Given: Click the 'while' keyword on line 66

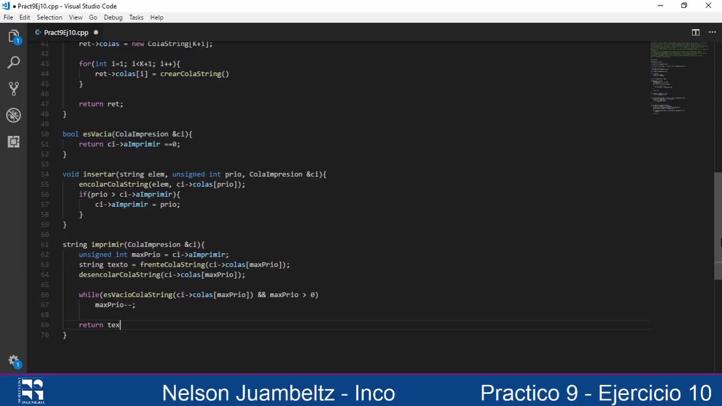Looking at the screenshot, I should pos(89,295).
